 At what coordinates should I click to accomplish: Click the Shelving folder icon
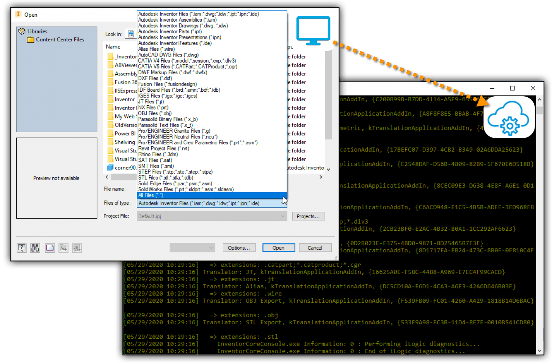[110, 142]
